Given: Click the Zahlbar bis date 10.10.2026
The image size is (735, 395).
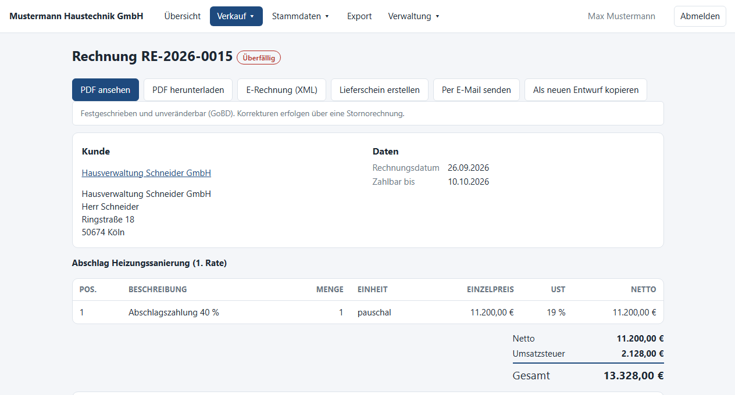Looking at the screenshot, I should click(x=468, y=182).
